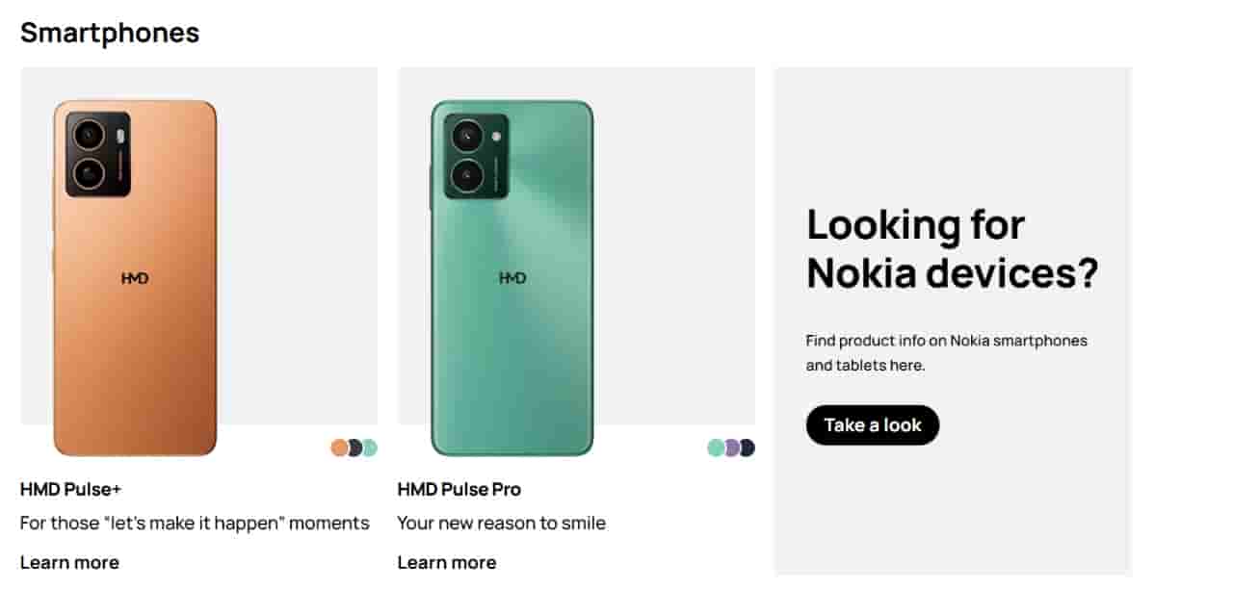The width and height of the screenshot is (1233, 614).
Task: Click the HMD logo on the orange phone
Action: click(x=135, y=279)
